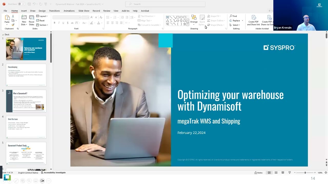Select the Triangle shape in shapes gallery
328x184 pixels.
point(168,20)
